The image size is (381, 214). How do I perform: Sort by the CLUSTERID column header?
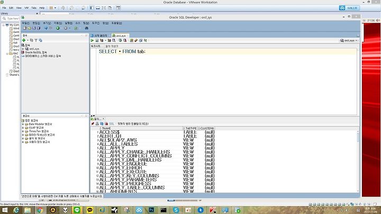(207, 128)
